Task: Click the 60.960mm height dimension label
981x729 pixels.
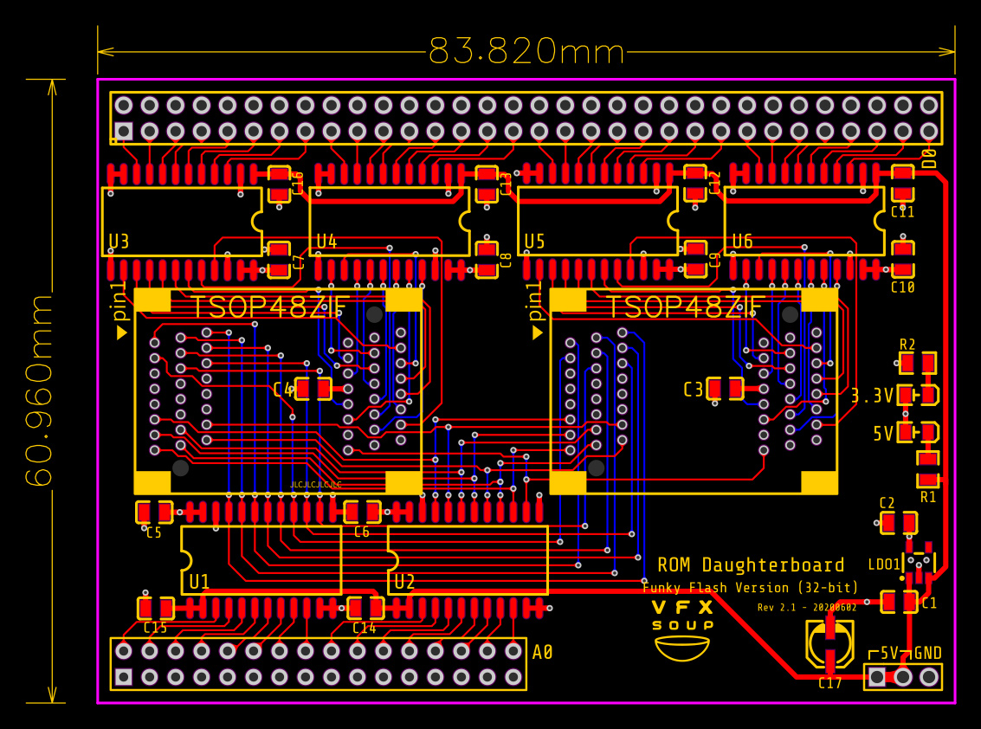Action: [39, 390]
